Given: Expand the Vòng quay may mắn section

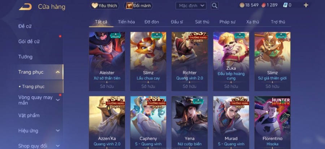Looking at the screenshot, I should coord(58,100).
